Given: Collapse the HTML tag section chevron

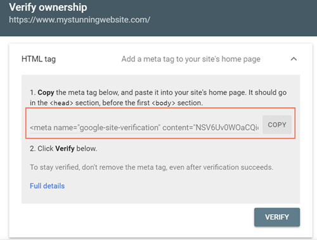Looking at the screenshot, I should (294, 59).
